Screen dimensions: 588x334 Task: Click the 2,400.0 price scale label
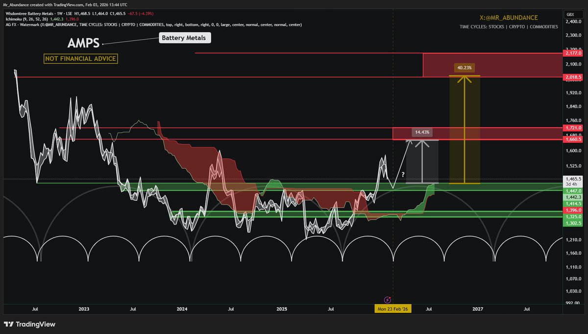click(572, 22)
